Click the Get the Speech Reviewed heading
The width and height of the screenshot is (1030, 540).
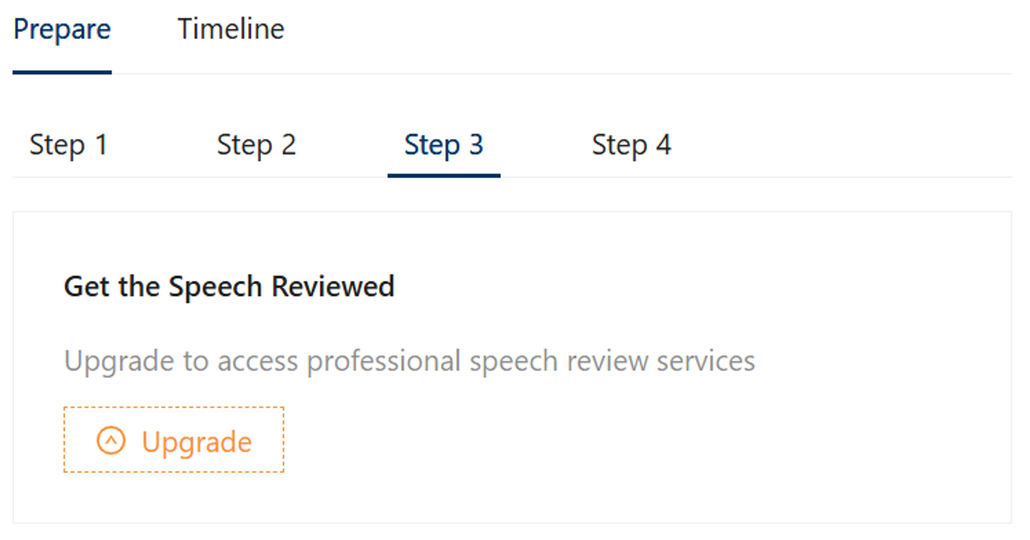[x=229, y=287]
